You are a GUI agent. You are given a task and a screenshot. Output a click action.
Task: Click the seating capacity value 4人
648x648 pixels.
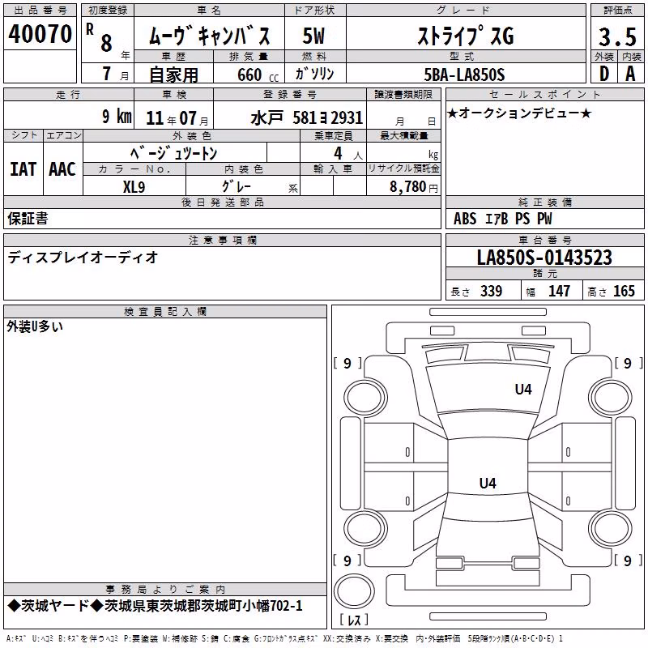tap(347, 154)
